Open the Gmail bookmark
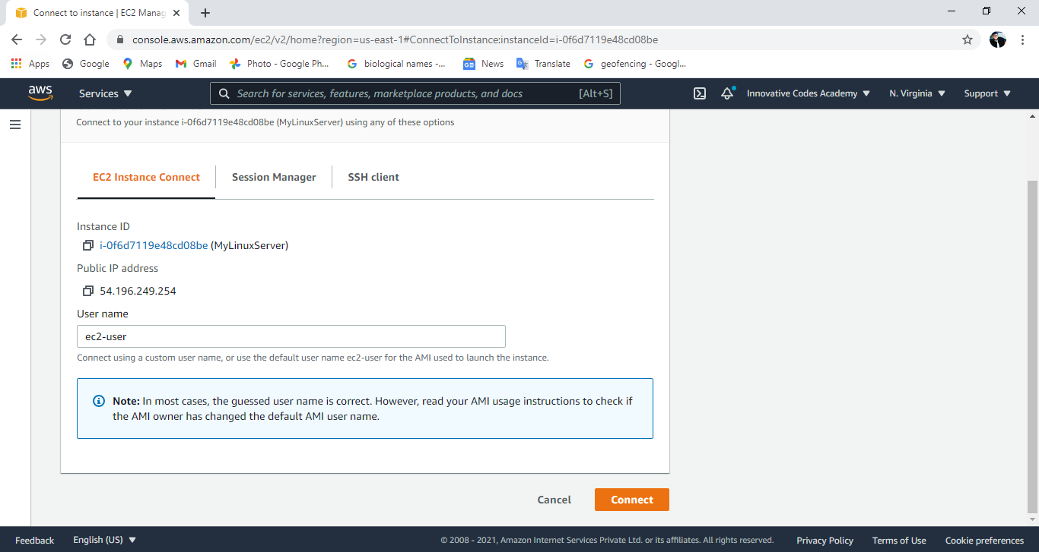 195,64
